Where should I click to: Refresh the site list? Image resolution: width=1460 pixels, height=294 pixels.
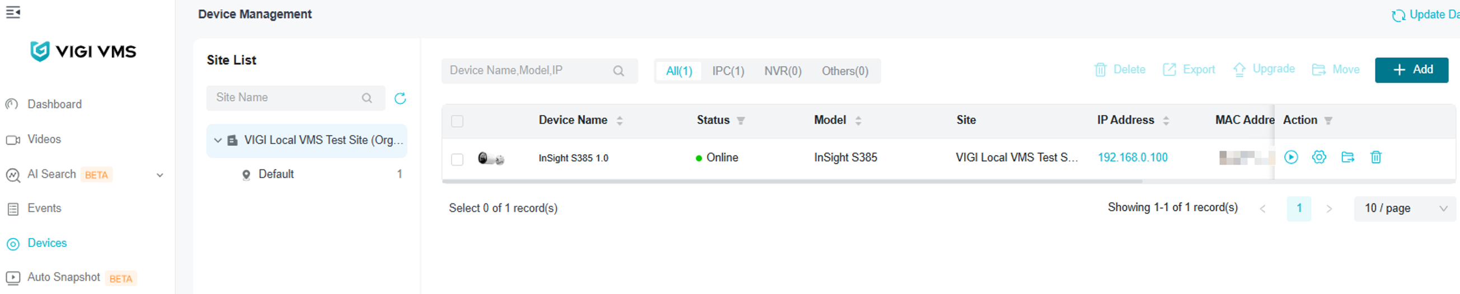tap(400, 98)
